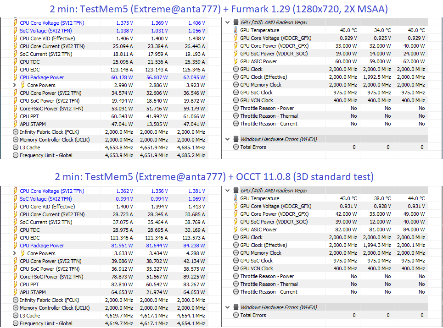The width and height of the screenshot is (443, 328).
Task: Click the bolt icon of GPU ASIC Power 82.000 W
Action: tap(236, 230)
